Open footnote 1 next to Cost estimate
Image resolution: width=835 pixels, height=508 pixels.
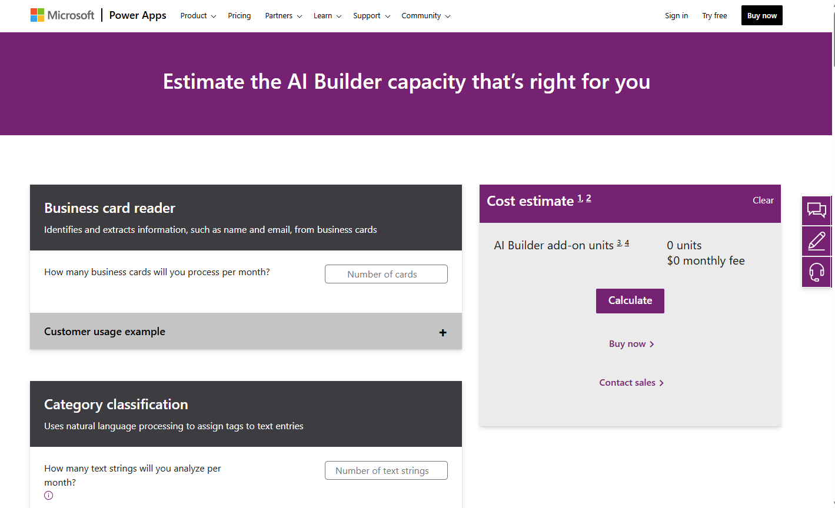click(x=580, y=198)
